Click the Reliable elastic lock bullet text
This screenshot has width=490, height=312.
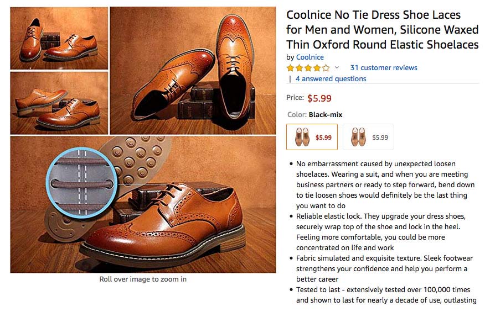click(381, 232)
